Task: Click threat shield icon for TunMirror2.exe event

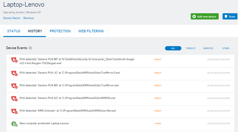Action: [14, 73]
